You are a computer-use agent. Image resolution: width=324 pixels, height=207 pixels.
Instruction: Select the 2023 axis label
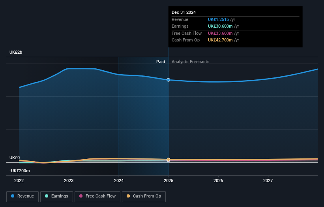69,181
